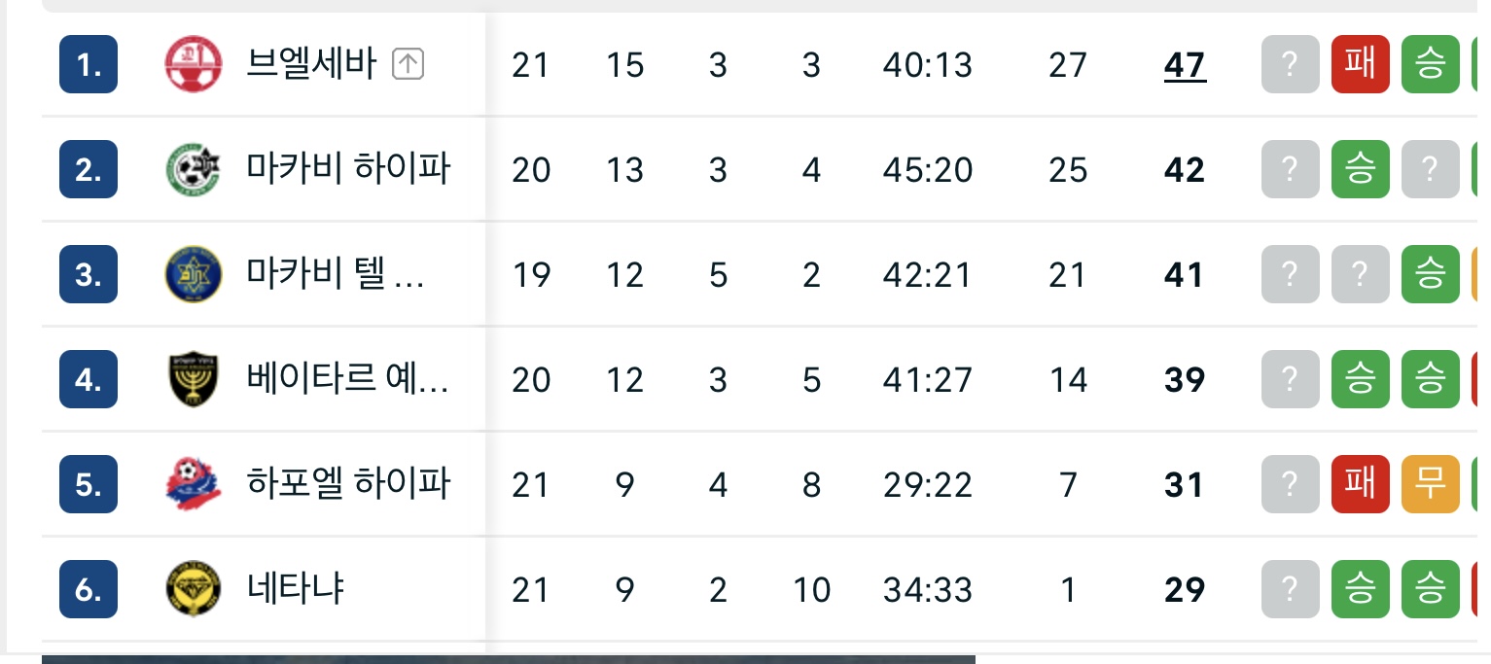
Task: Click the underlined 47 points value
Action: pyautogui.click(x=1185, y=65)
